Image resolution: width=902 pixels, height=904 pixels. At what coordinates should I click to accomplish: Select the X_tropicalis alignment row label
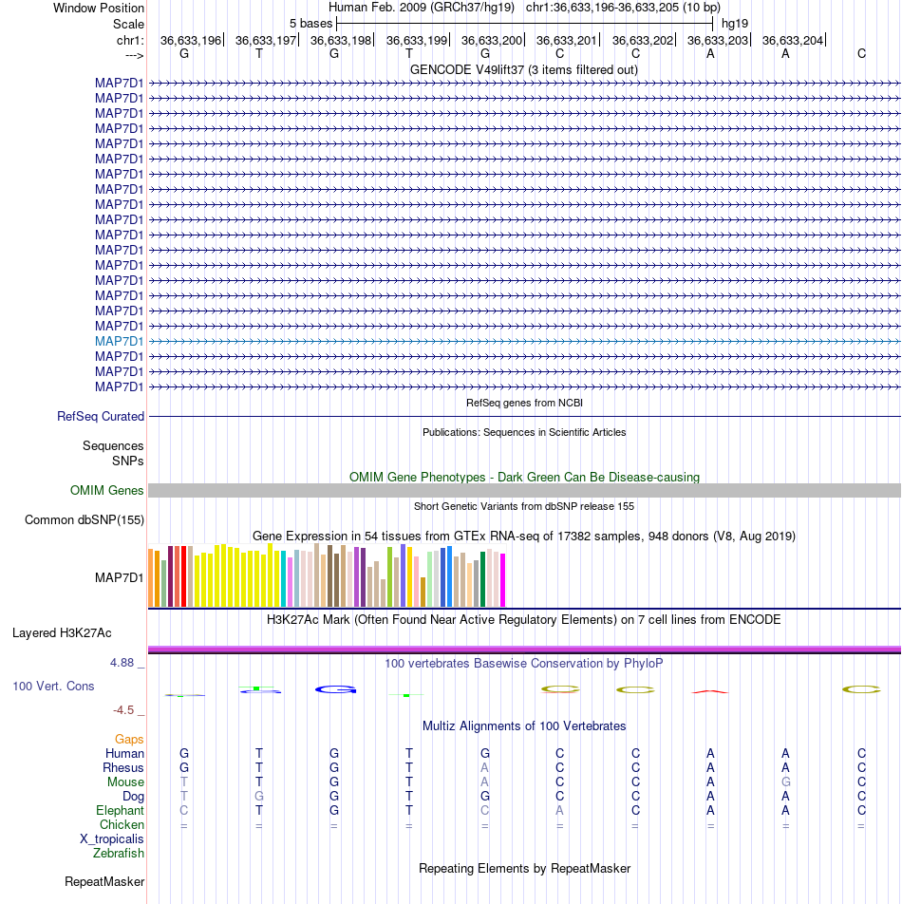click(112, 838)
